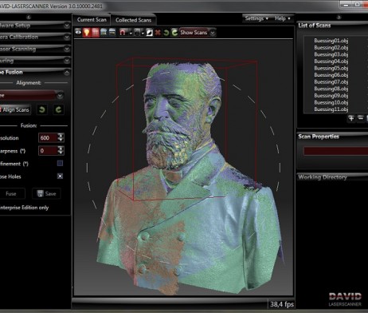Click the green arrow icon right of Align Scans
368x313 pixels.
coord(42,109)
